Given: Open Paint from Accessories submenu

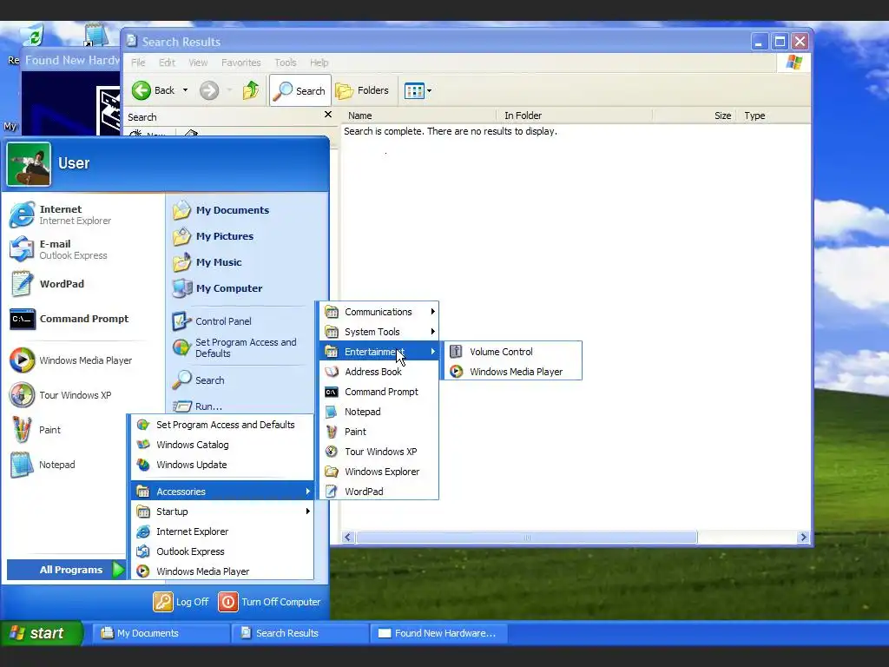Looking at the screenshot, I should pyautogui.click(x=379, y=432).
